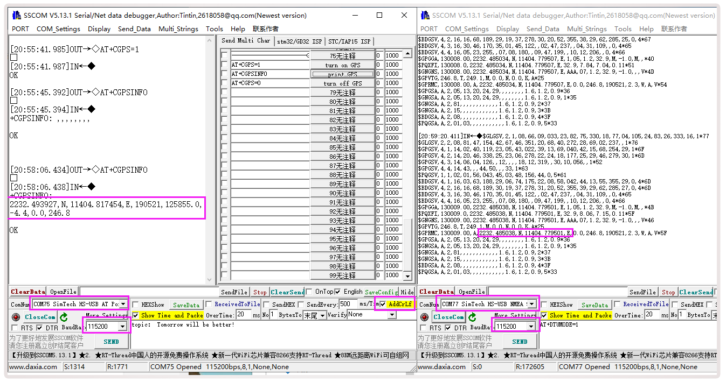
Task: Click ClearData in COM77 window
Action: tap(437, 292)
